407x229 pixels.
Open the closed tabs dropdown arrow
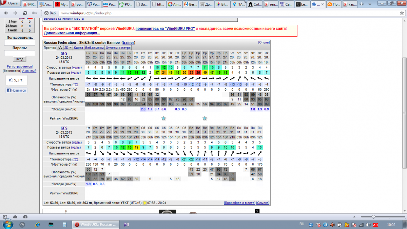[x=369, y=5]
